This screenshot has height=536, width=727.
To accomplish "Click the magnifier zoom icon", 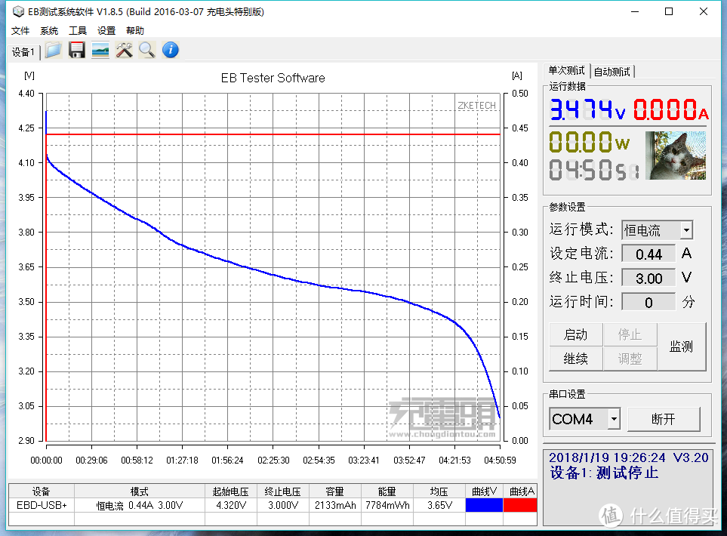I will click(146, 51).
